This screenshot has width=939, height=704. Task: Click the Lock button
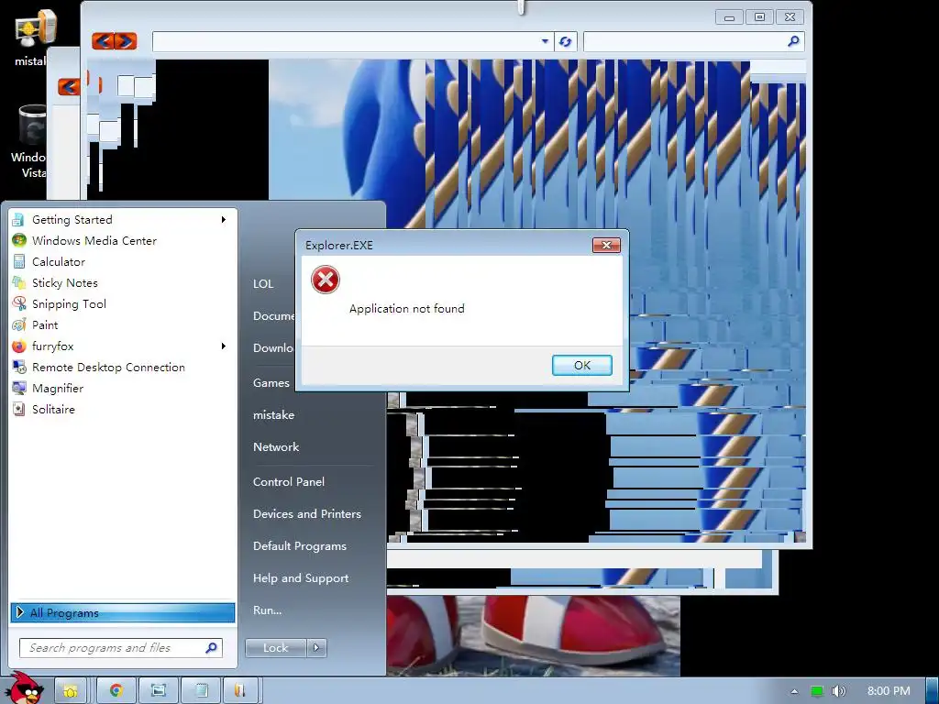click(x=275, y=648)
